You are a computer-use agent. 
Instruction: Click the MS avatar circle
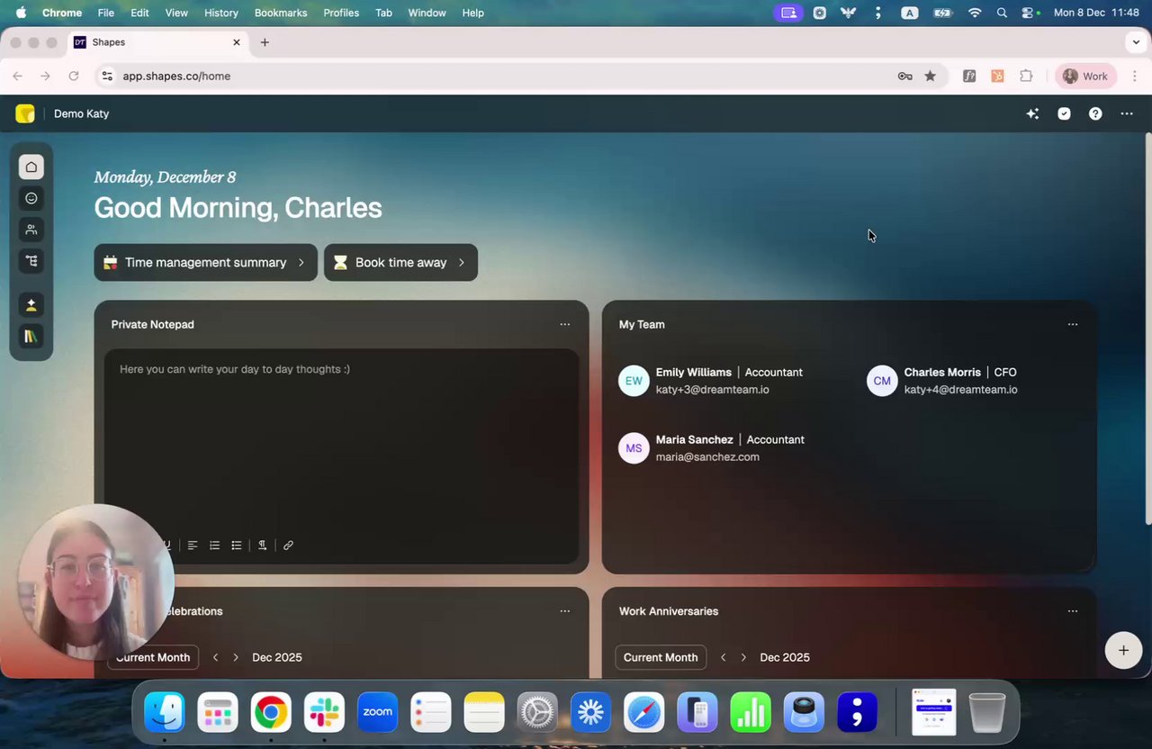(x=634, y=448)
